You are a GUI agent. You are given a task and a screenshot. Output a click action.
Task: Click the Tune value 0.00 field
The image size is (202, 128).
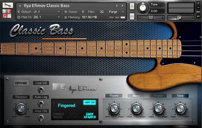coord(156,11)
